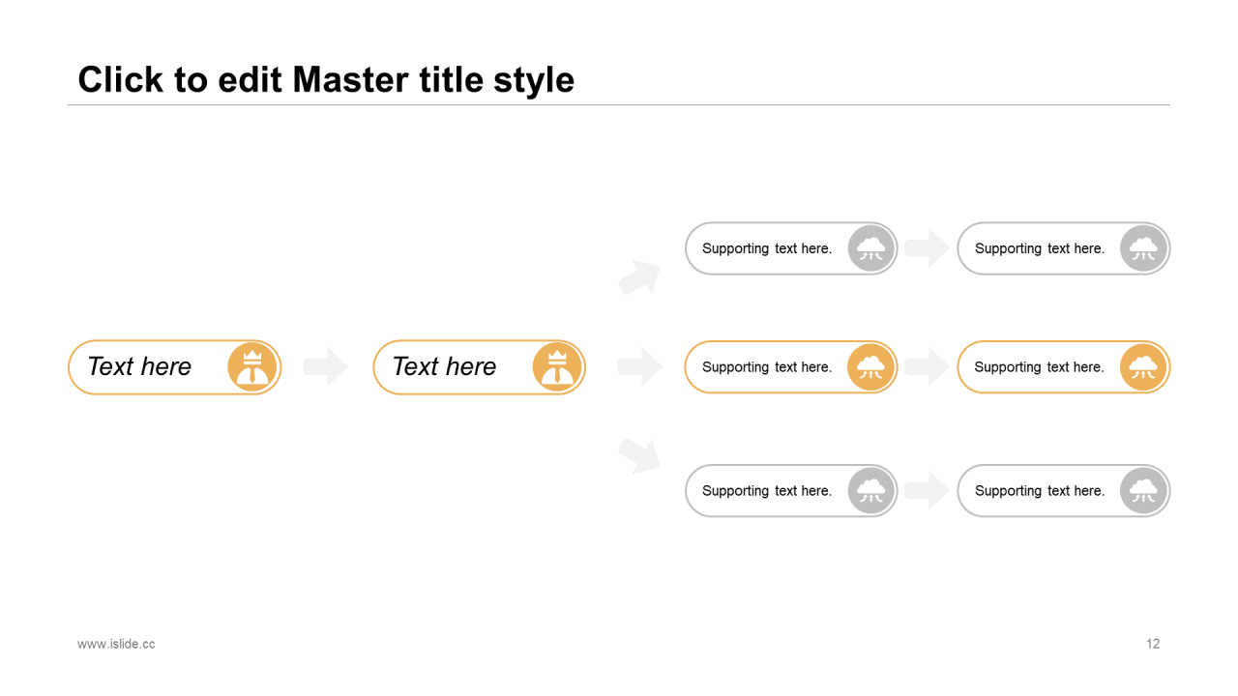This screenshot has height=696, width=1238.
Task: Click the gray cloud icon in bottom middle pill
Action: [x=871, y=491]
